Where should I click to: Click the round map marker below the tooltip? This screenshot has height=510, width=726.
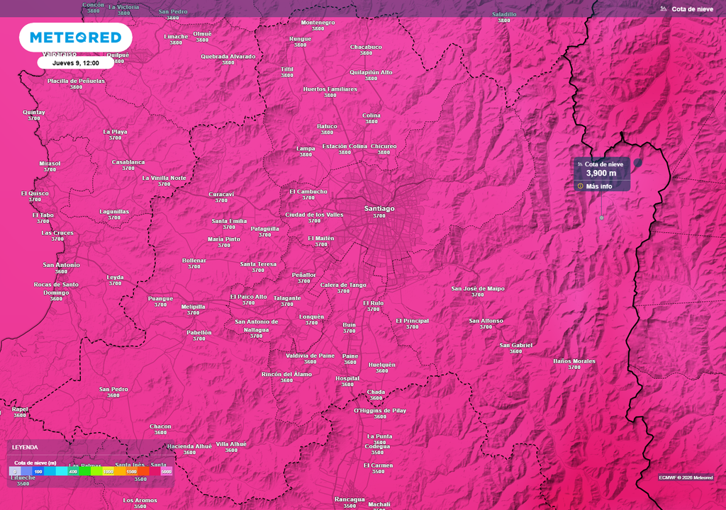point(601,217)
